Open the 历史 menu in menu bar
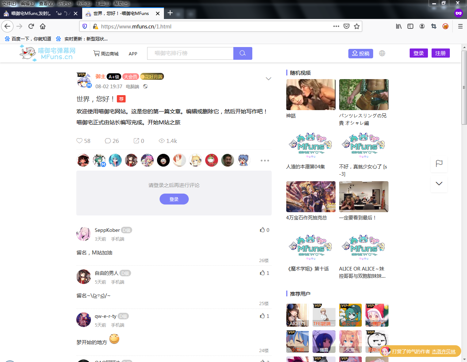467x362 pixels. pyautogui.click(x=65, y=4)
